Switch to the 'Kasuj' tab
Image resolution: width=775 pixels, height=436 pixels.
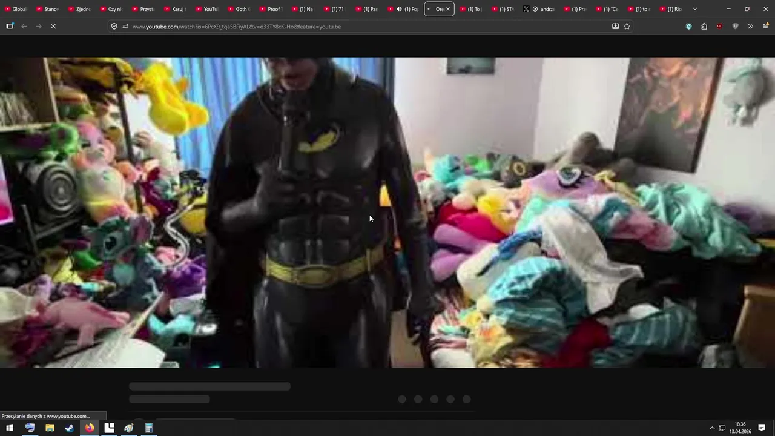coord(176,9)
